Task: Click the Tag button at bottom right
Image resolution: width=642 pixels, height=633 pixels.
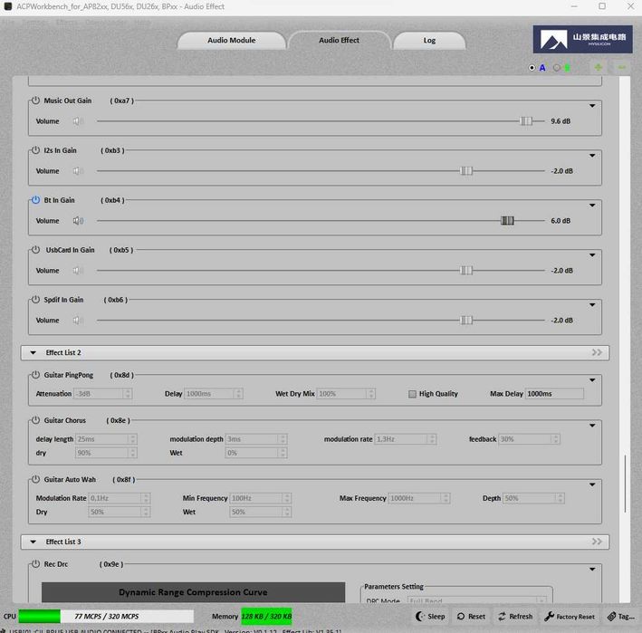Action: click(x=620, y=616)
